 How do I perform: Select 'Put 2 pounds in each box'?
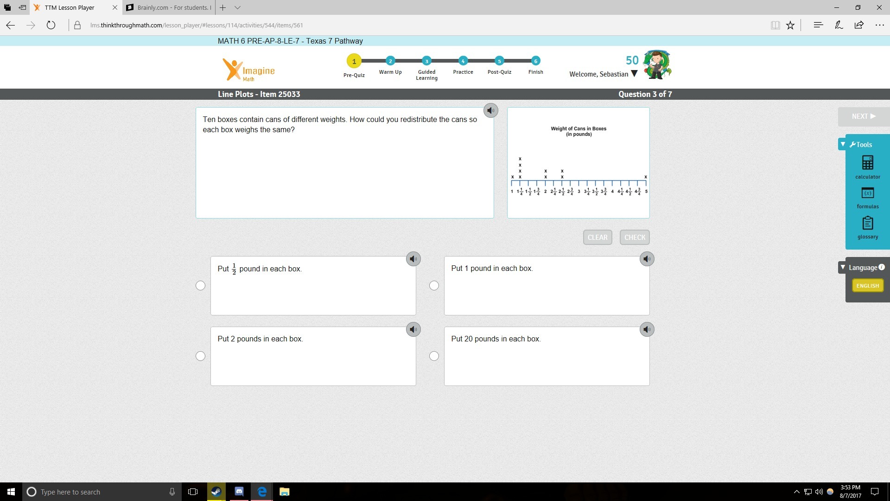tap(200, 356)
